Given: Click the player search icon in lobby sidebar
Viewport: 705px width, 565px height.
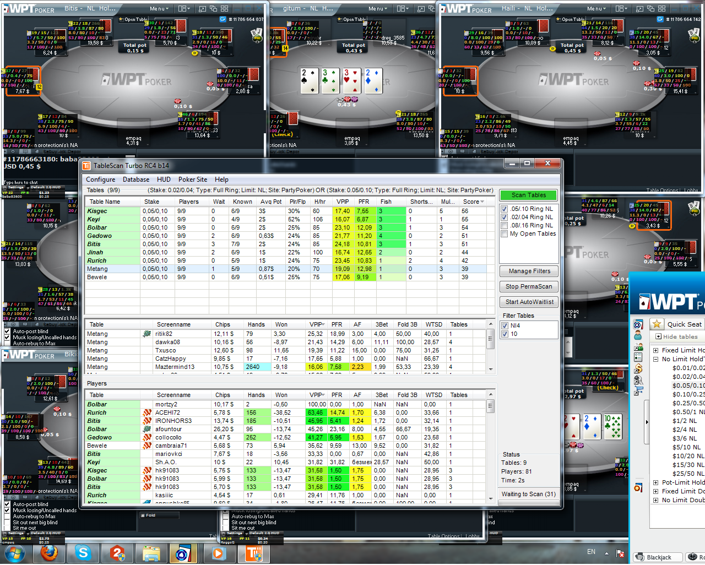Looking at the screenshot, I should 638,379.
